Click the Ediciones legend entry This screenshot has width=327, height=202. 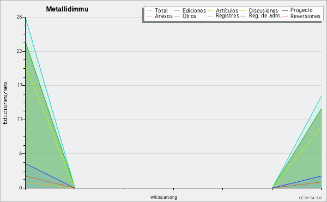[194, 11]
